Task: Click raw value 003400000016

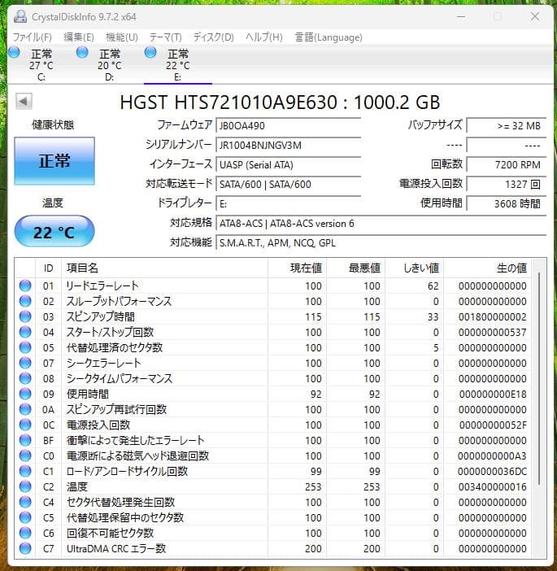Action: 492,487
